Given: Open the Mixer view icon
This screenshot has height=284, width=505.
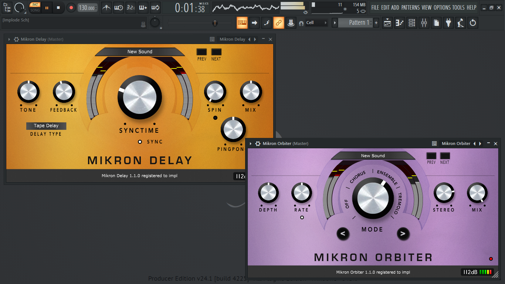Looking at the screenshot, I should [x=424, y=23].
